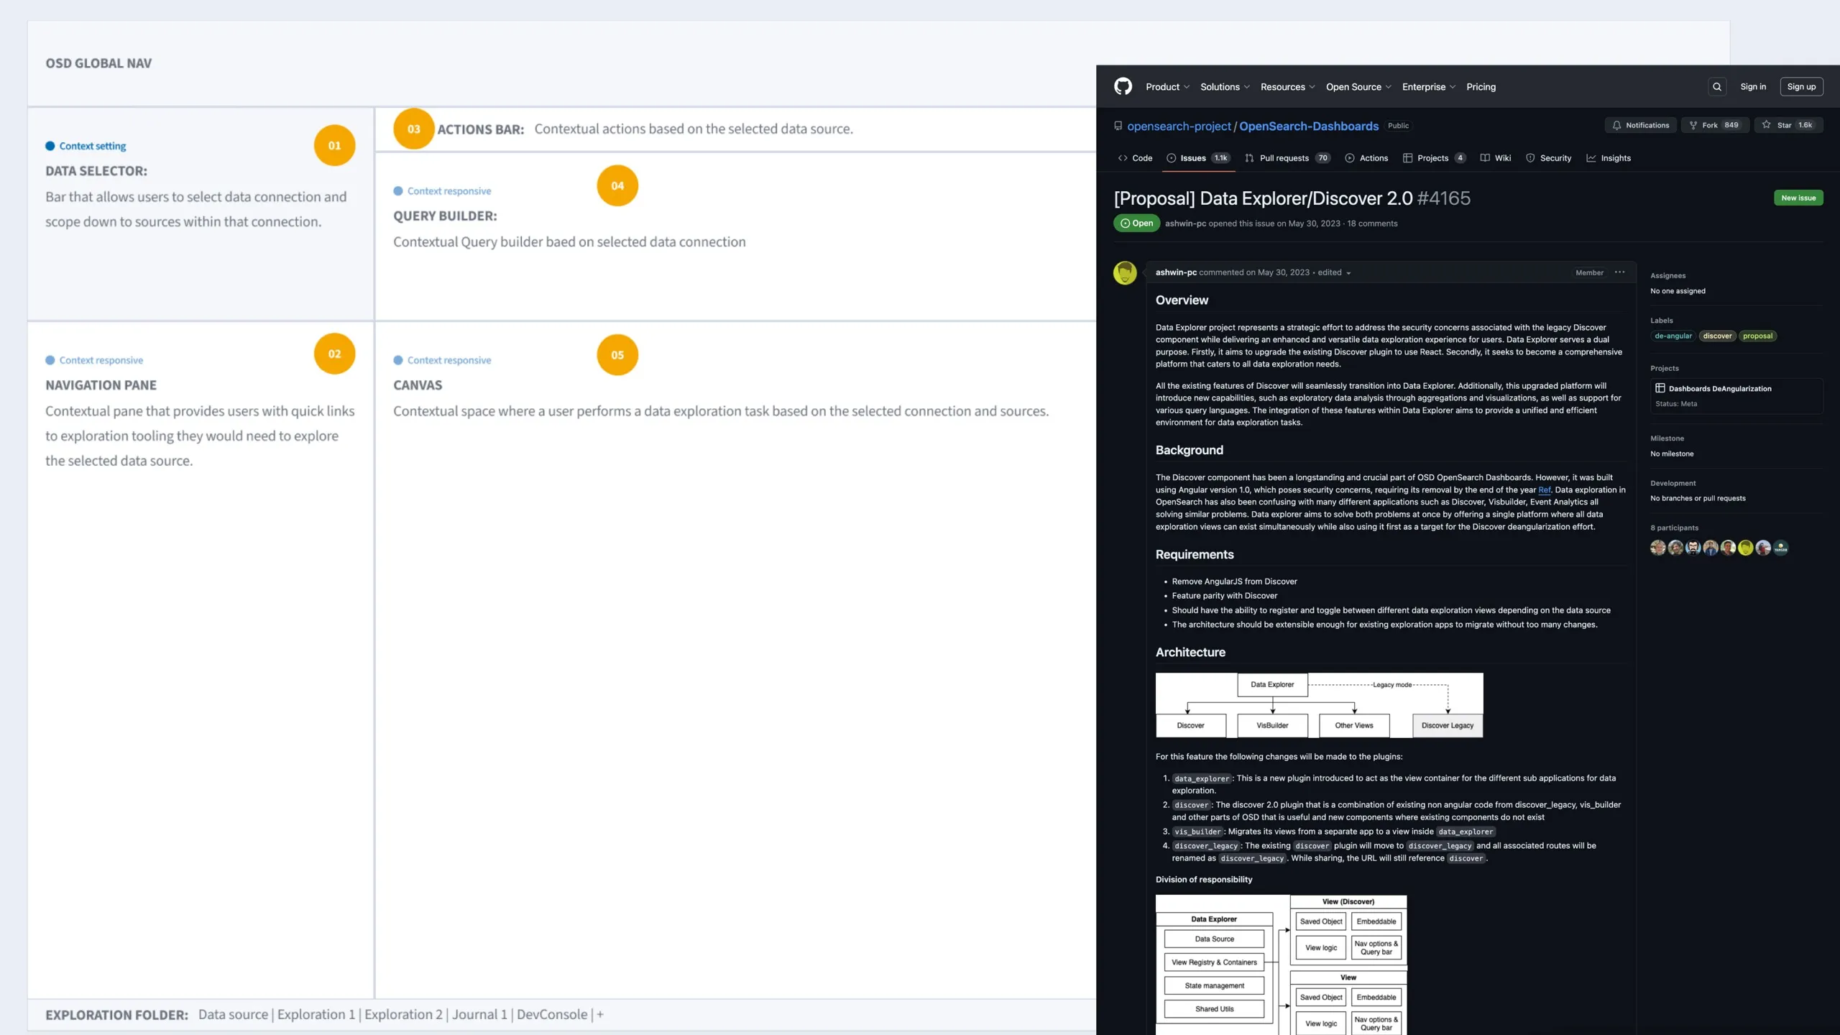This screenshot has height=1035, width=1840.
Task: Click 'DevConsole' in the exploration folder mockup
Action: (x=552, y=1014)
